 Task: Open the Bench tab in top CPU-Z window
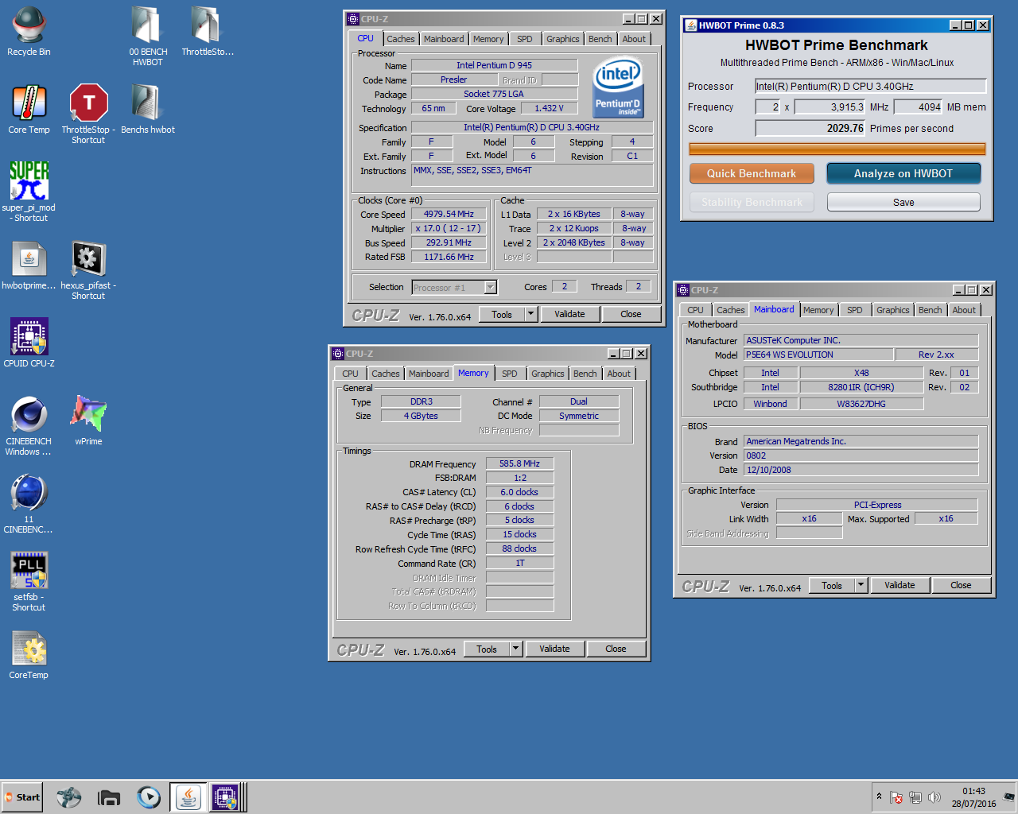click(600, 39)
